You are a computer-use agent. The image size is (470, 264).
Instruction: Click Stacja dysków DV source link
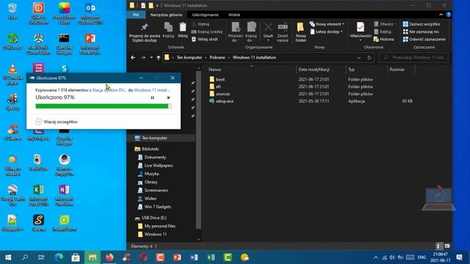click(x=109, y=89)
